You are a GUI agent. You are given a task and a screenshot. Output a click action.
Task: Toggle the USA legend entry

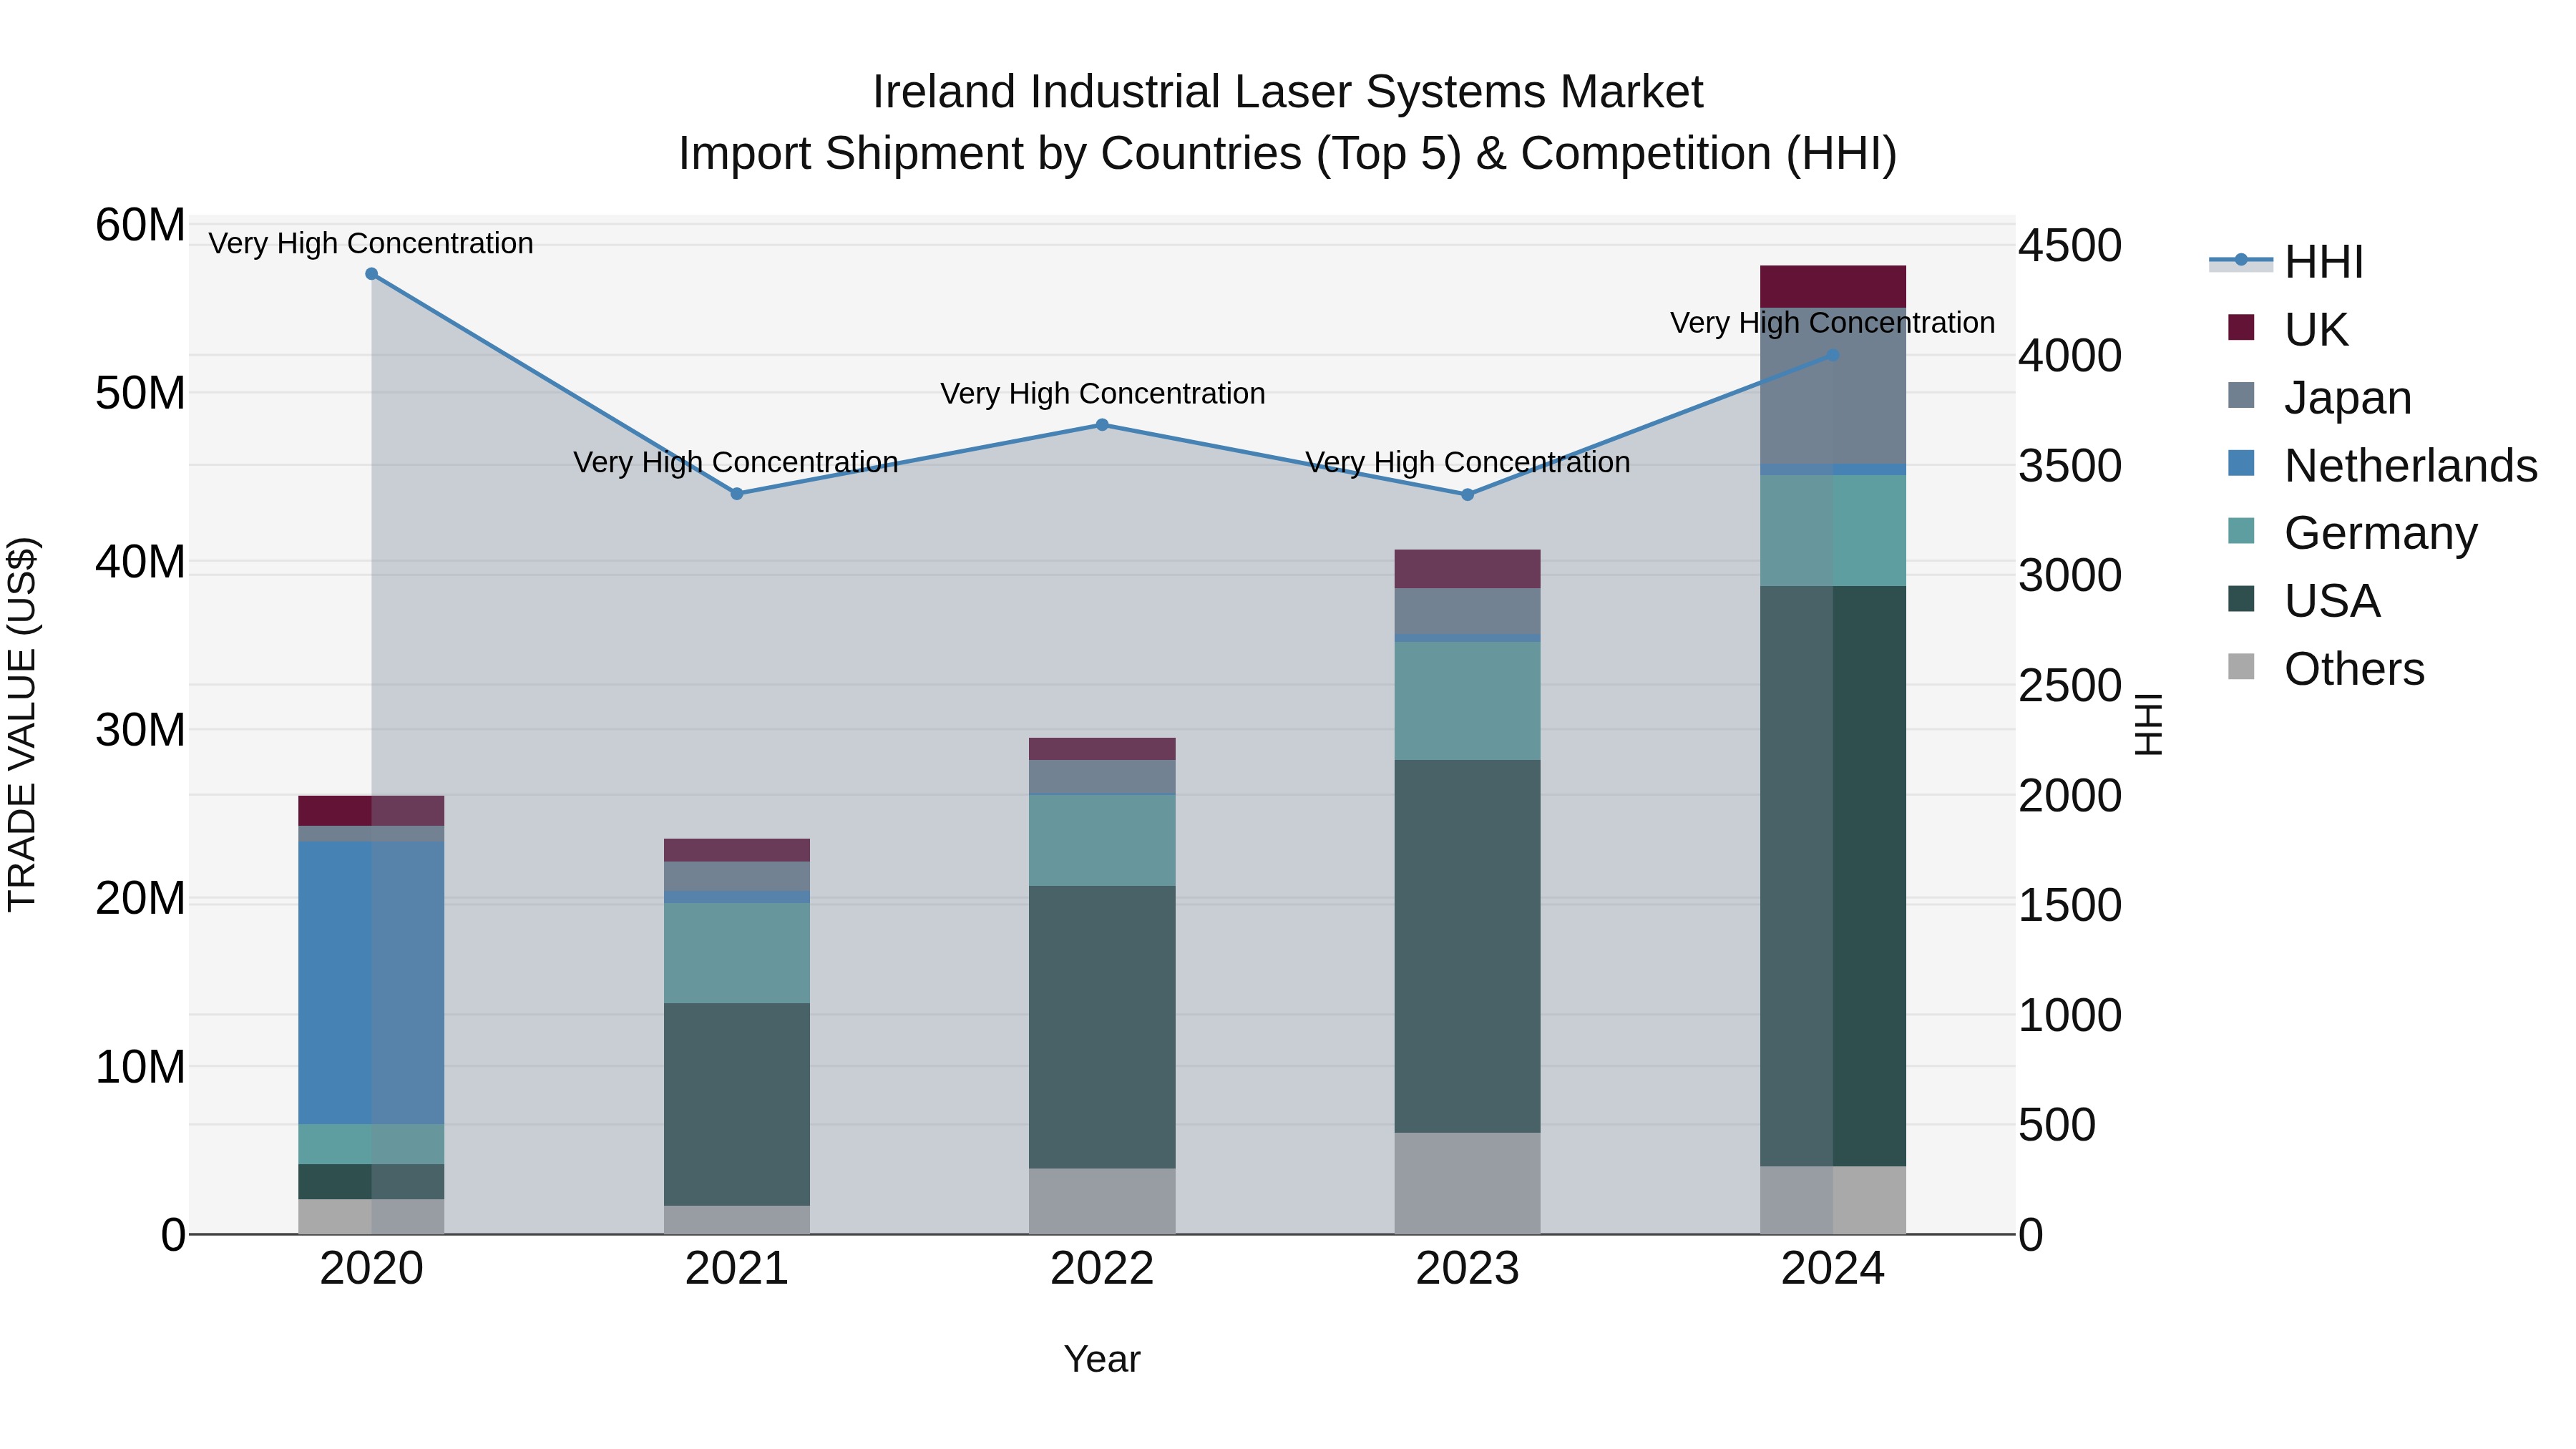2304,601
